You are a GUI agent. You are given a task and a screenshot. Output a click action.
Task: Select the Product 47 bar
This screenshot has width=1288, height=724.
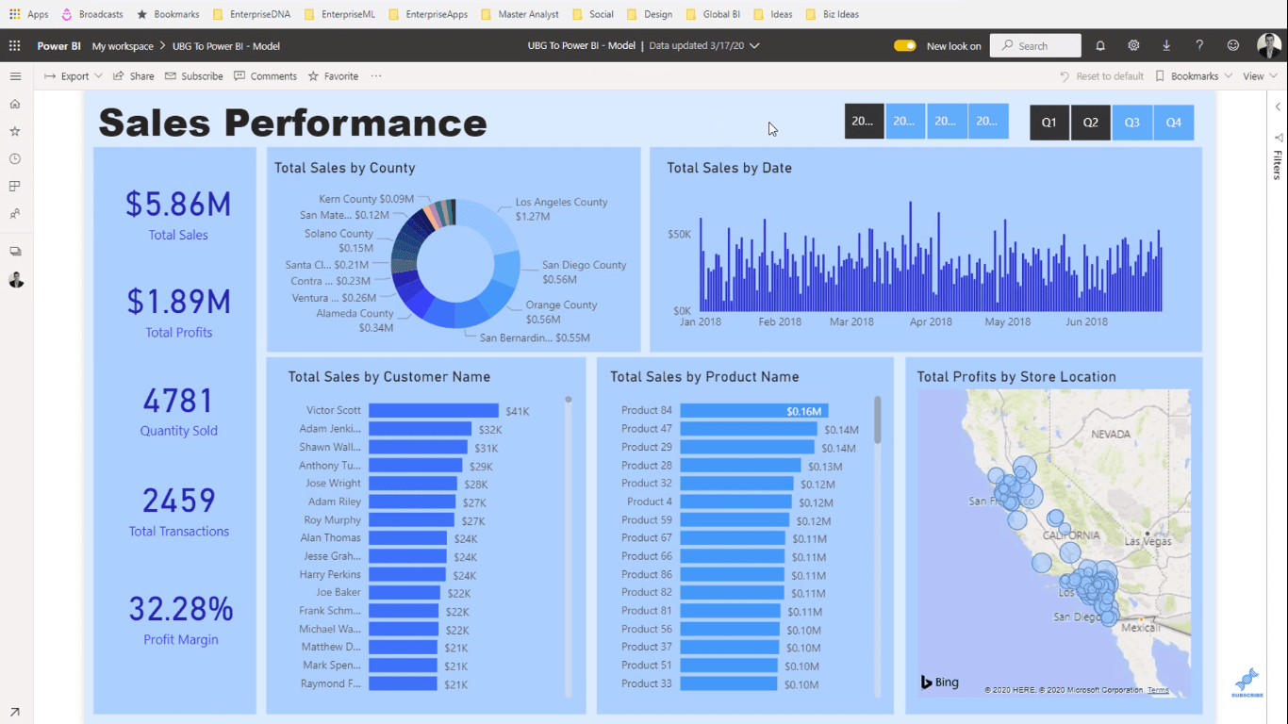(750, 429)
